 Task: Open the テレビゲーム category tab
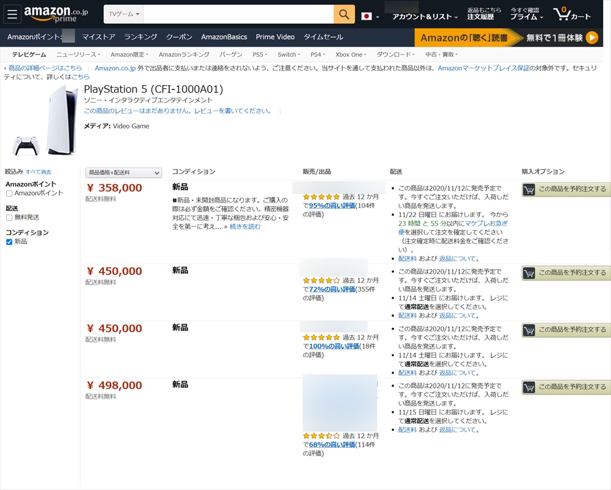pos(29,54)
